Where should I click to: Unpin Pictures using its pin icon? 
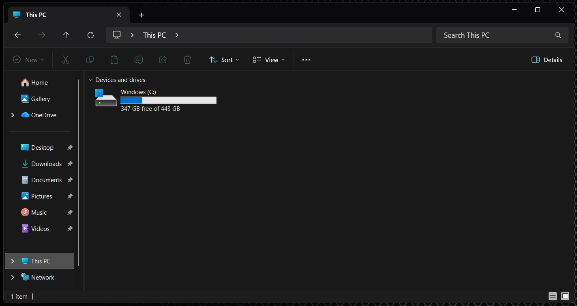(70, 196)
